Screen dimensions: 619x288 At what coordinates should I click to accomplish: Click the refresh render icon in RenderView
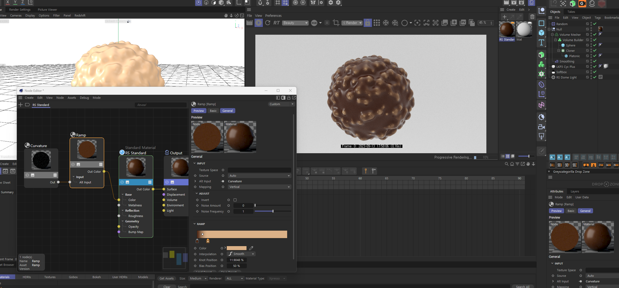(268, 23)
